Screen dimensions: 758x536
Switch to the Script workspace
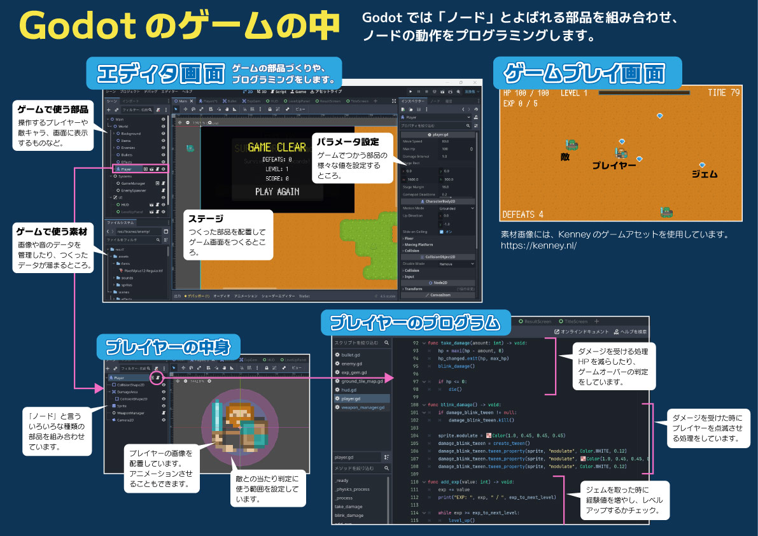tap(279, 92)
